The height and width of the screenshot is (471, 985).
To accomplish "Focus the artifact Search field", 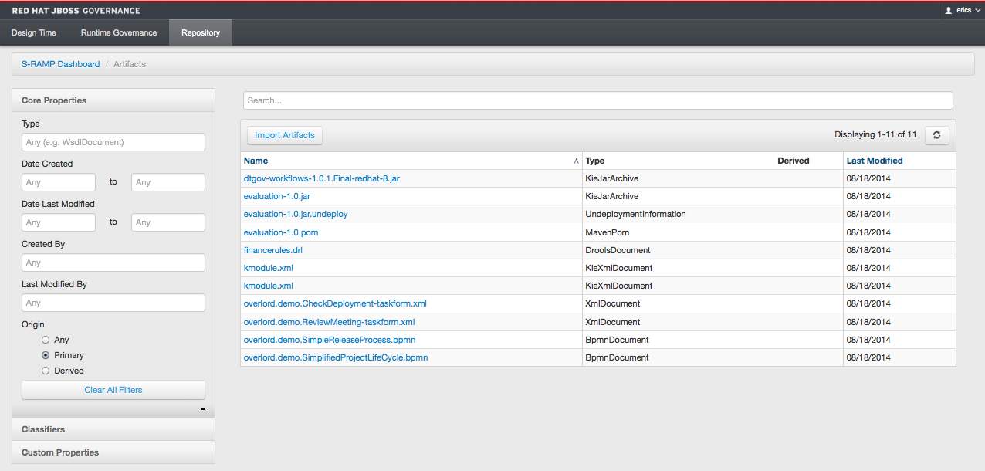I will click(598, 100).
